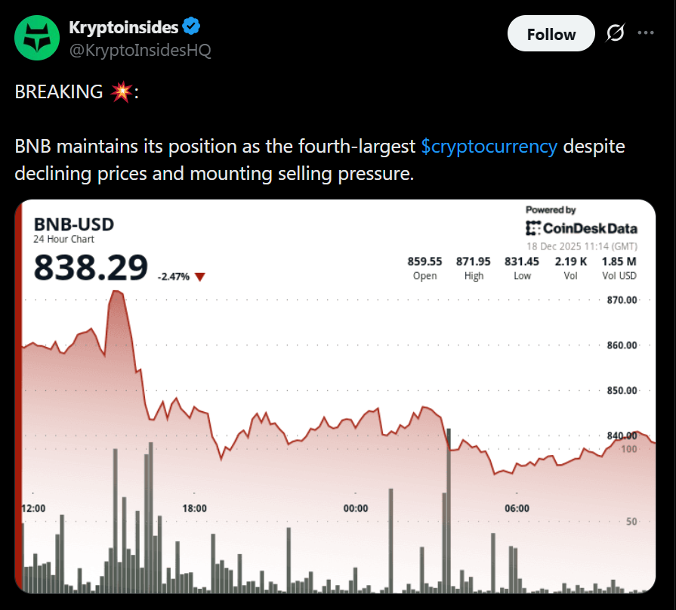Click the verified blue checkmark badge
This screenshot has height=610, width=676.
[x=190, y=26]
